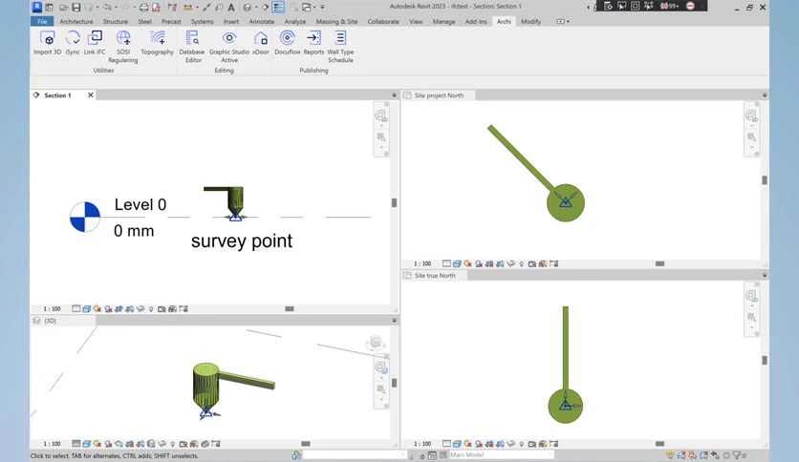Image resolution: width=799 pixels, height=462 pixels.
Task: Click the worksets icon in status bar
Action: coord(296,455)
